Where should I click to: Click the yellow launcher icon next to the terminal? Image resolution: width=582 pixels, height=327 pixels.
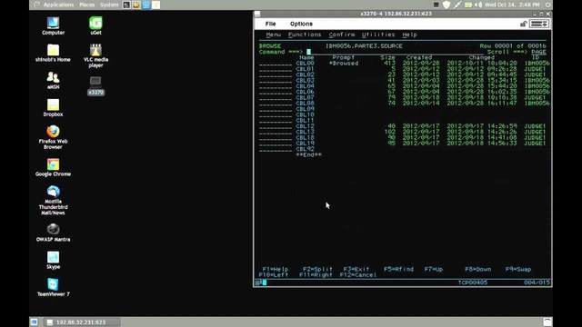coord(136,5)
